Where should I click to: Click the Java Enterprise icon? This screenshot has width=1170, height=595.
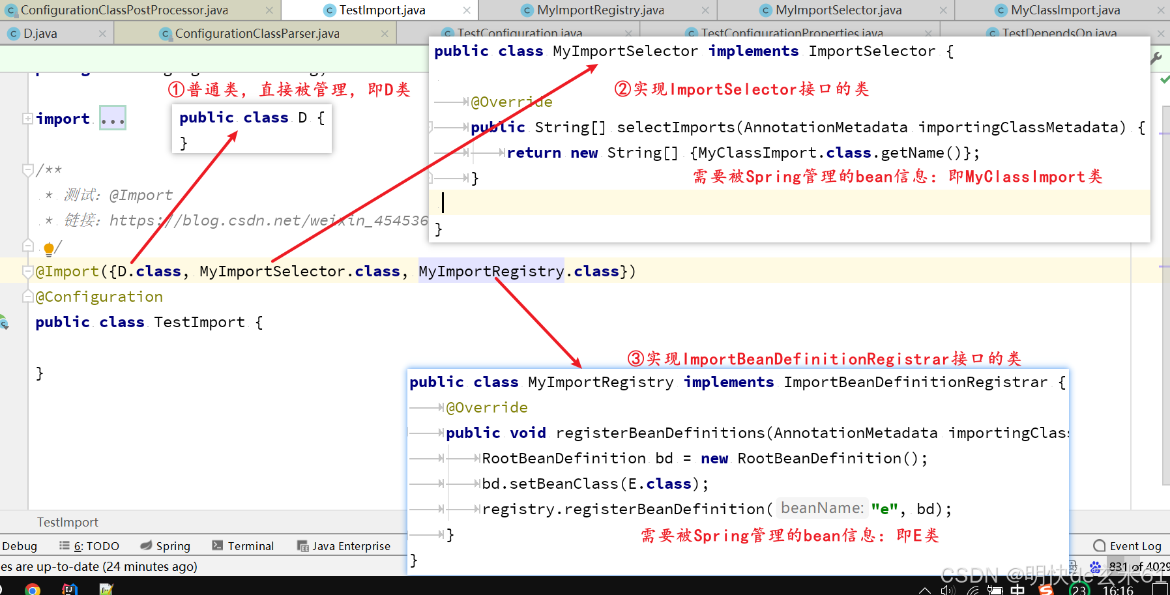302,546
